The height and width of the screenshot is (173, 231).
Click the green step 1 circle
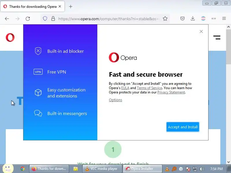113,149
